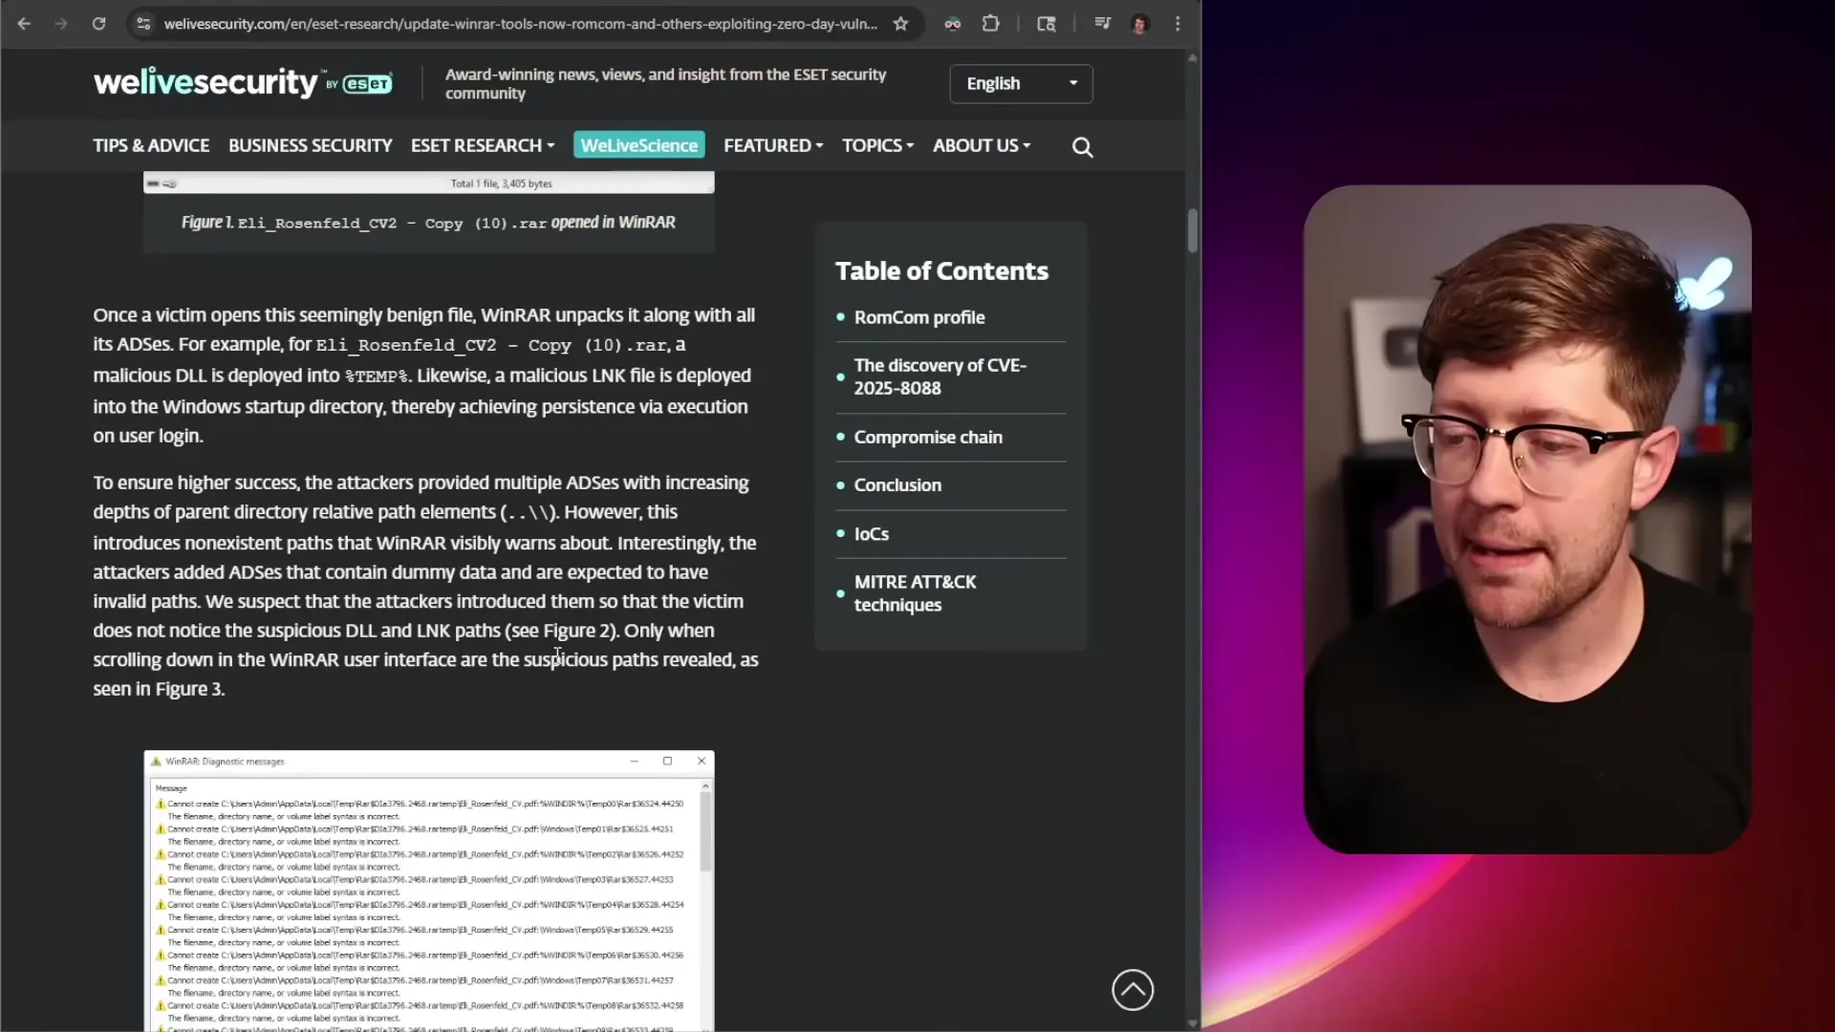Click the WinRAR Diagnostic messages screenshot

(x=429, y=891)
